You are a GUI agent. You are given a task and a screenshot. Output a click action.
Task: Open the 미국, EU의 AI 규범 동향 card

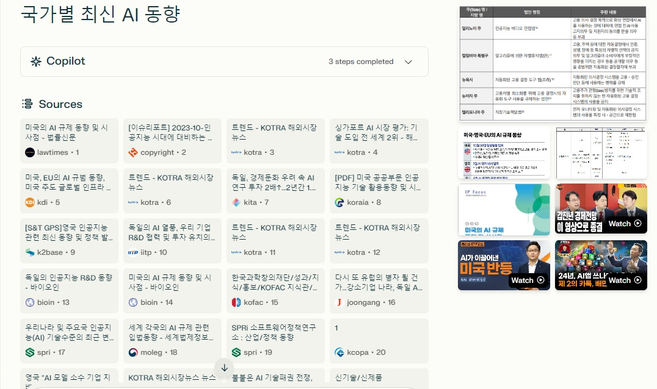69,191
